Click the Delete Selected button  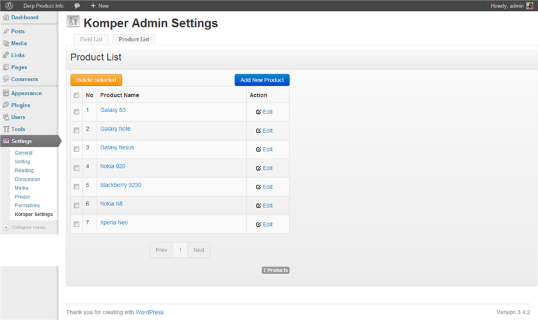[x=96, y=80]
